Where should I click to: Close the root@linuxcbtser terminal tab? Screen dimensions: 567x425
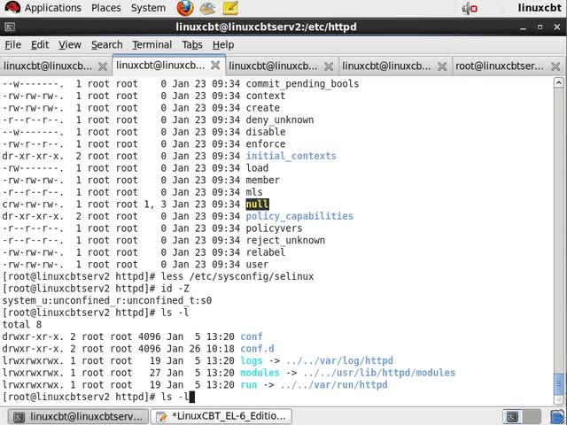pos(555,66)
